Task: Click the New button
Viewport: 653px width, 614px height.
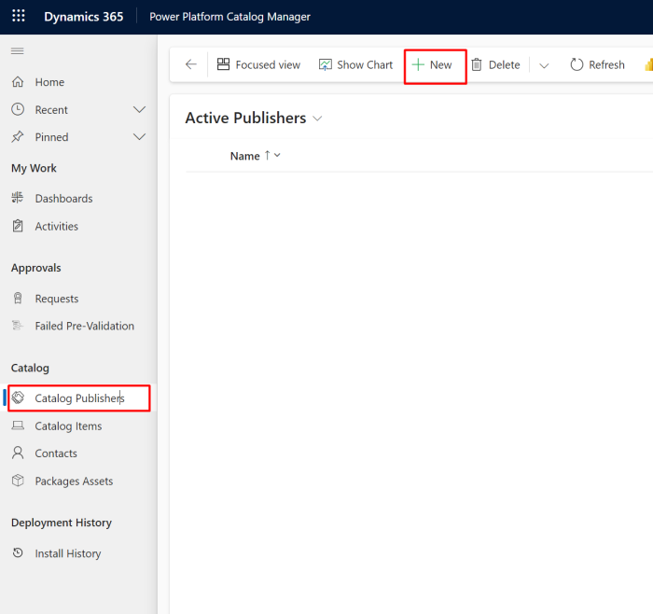Action: pyautogui.click(x=436, y=66)
